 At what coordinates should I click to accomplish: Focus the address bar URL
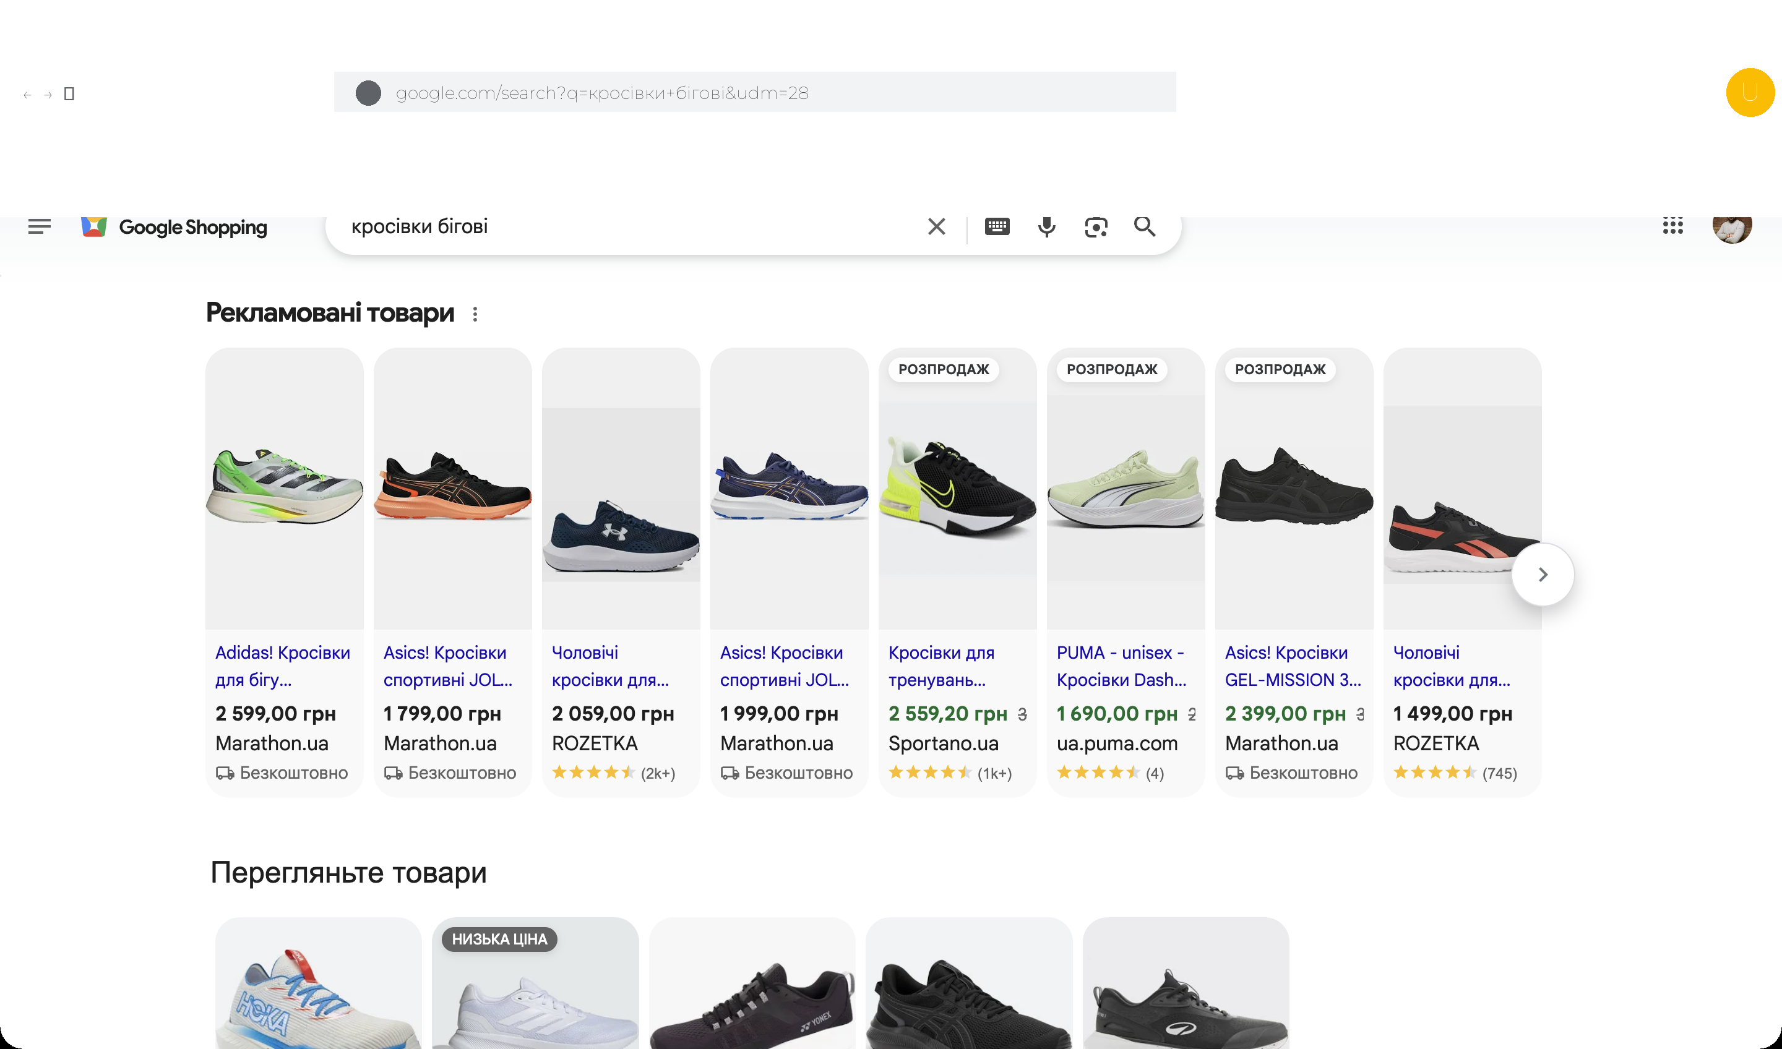754,93
